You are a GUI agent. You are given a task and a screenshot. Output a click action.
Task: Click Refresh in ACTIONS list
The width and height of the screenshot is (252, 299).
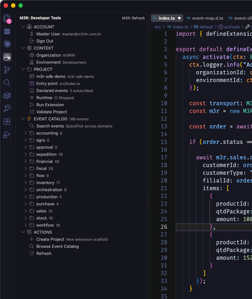point(44,253)
